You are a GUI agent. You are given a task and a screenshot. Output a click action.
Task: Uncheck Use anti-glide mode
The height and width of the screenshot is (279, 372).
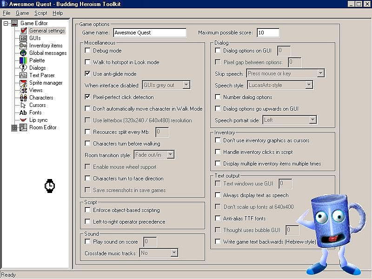point(87,74)
